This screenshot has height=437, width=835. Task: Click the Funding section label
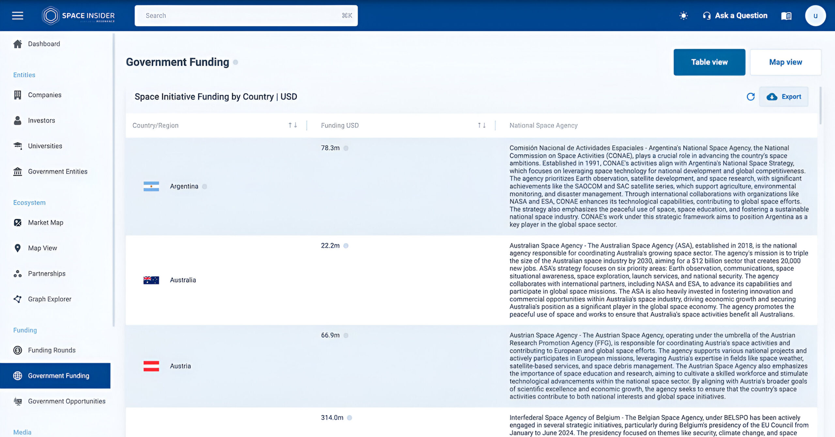click(x=25, y=330)
